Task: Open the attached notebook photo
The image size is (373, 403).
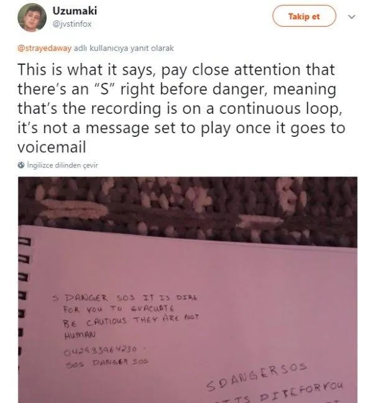Action: click(188, 290)
